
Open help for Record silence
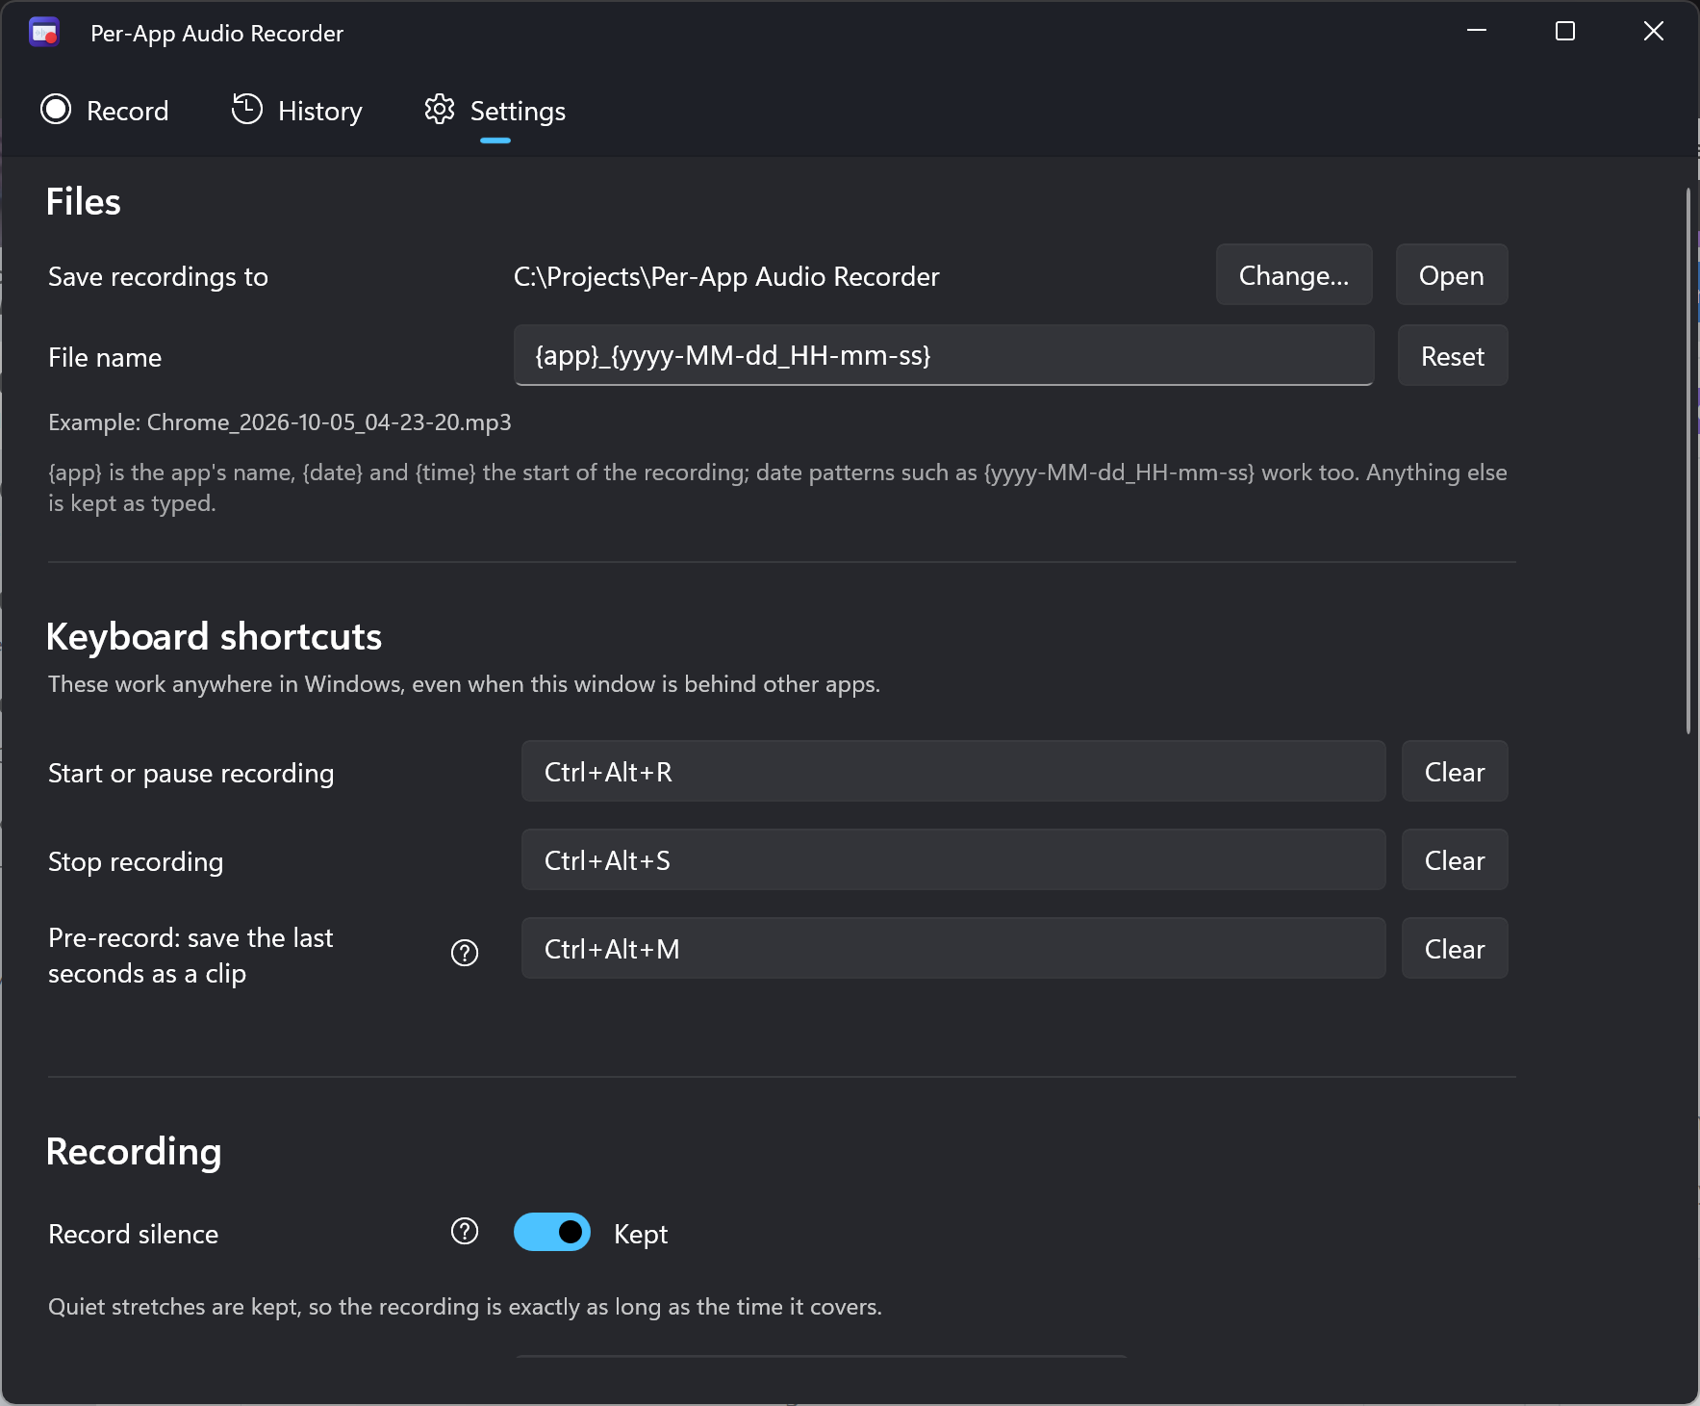click(465, 1232)
